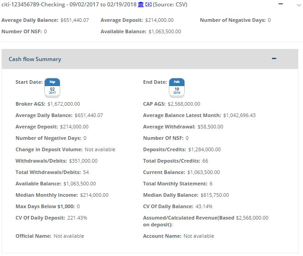This screenshot has width=303, height=256.
Task: Click the (Source: CSV) text in title
Action: tap(170, 5)
